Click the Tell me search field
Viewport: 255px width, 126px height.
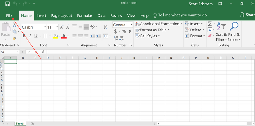click(x=182, y=15)
